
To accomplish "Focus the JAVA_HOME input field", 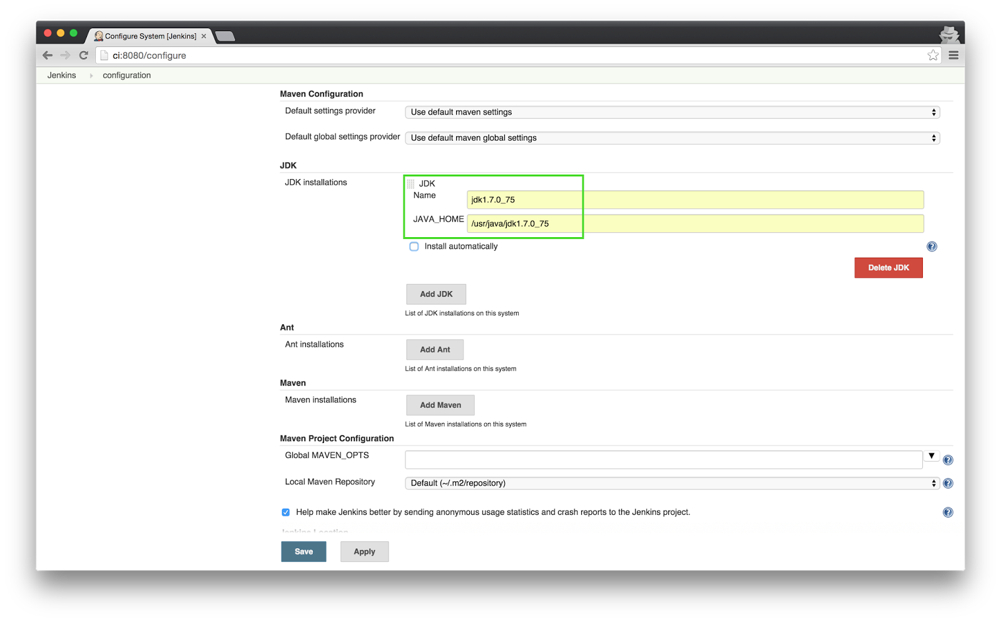I will tap(695, 223).
